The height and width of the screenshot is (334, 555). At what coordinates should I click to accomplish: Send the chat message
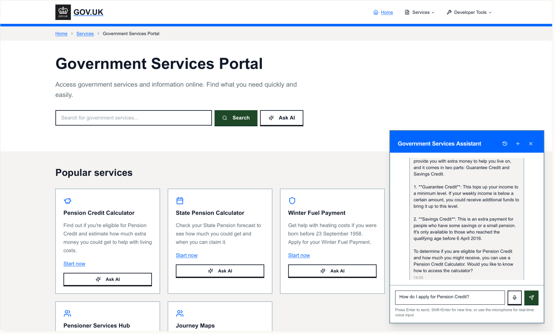coord(531,297)
